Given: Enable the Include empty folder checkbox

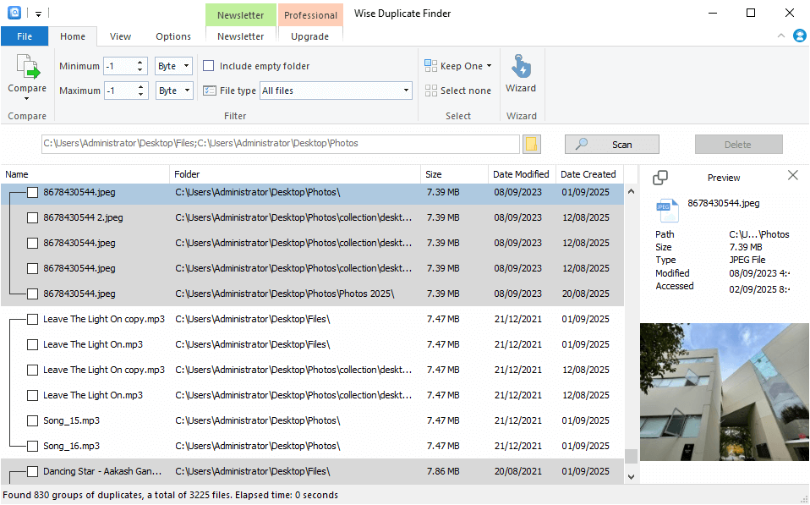Looking at the screenshot, I should pyautogui.click(x=208, y=66).
